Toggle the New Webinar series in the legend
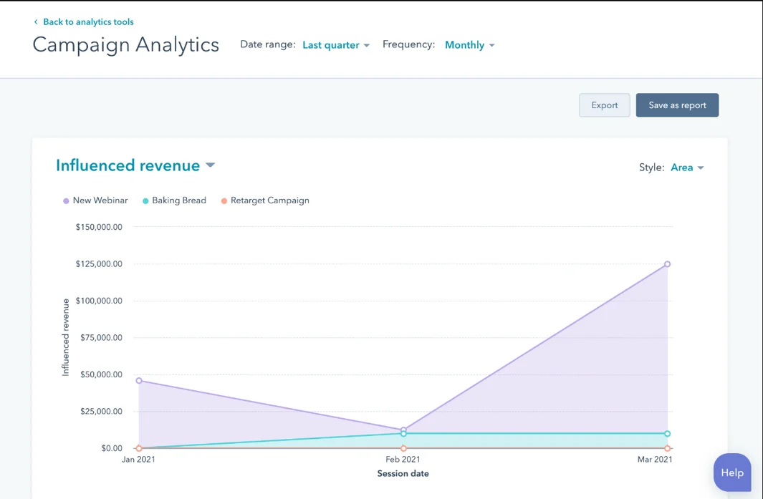Image resolution: width=763 pixels, height=499 pixels. [100, 200]
